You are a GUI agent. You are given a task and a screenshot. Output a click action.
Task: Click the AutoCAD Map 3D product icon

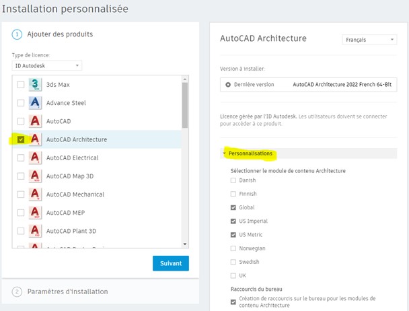click(35, 176)
